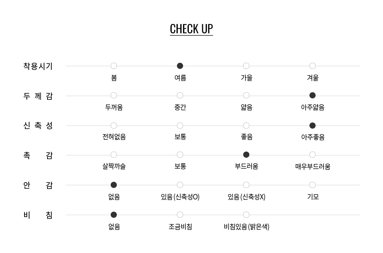Viewport: 383px width, 253px height.
Task: Select 전혀없음 for 신축성
Action: point(114,126)
